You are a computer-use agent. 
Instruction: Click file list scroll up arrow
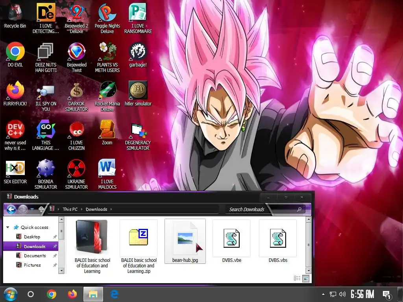click(309, 219)
